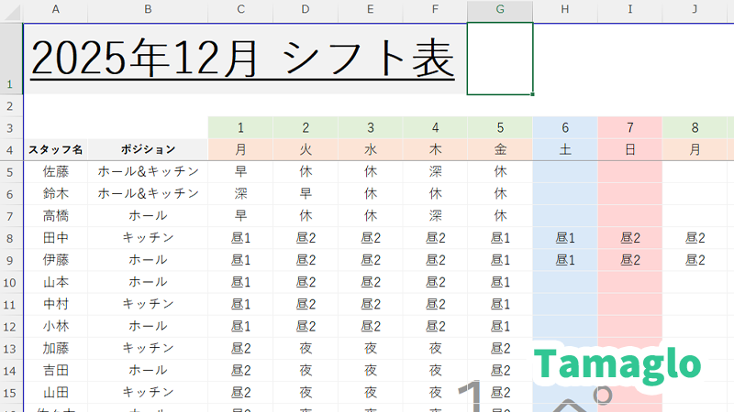Click the blue 土 weekday cell
This screenshot has width=734, height=412.
point(565,149)
